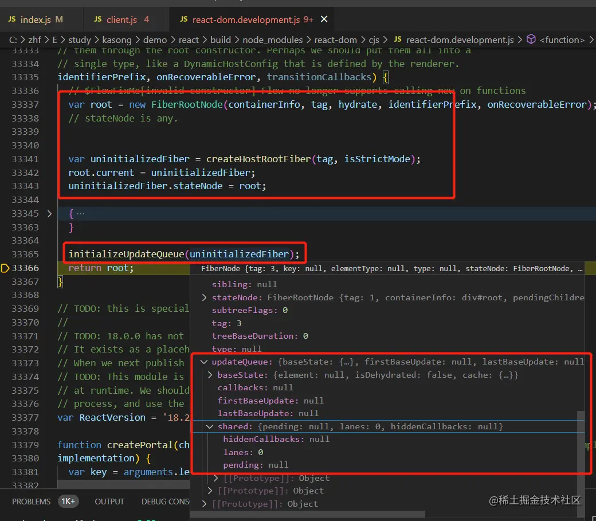The height and width of the screenshot is (521, 596).
Task: Click 'uninitializedFiber.stateNode' on line 33343
Action: click(146, 186)
